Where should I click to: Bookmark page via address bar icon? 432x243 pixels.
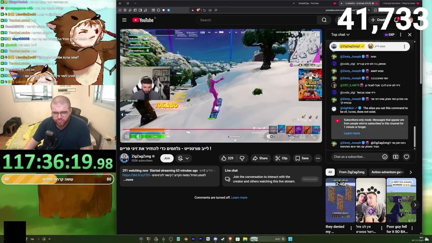[375, 10]
